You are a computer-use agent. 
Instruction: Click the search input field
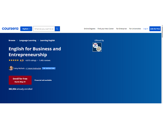coord(44,29)
